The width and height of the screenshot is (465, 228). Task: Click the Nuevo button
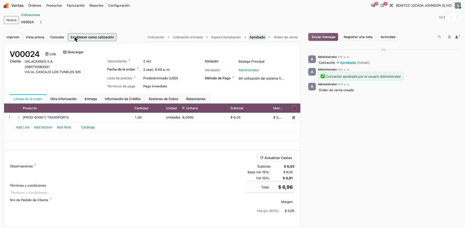11,20
